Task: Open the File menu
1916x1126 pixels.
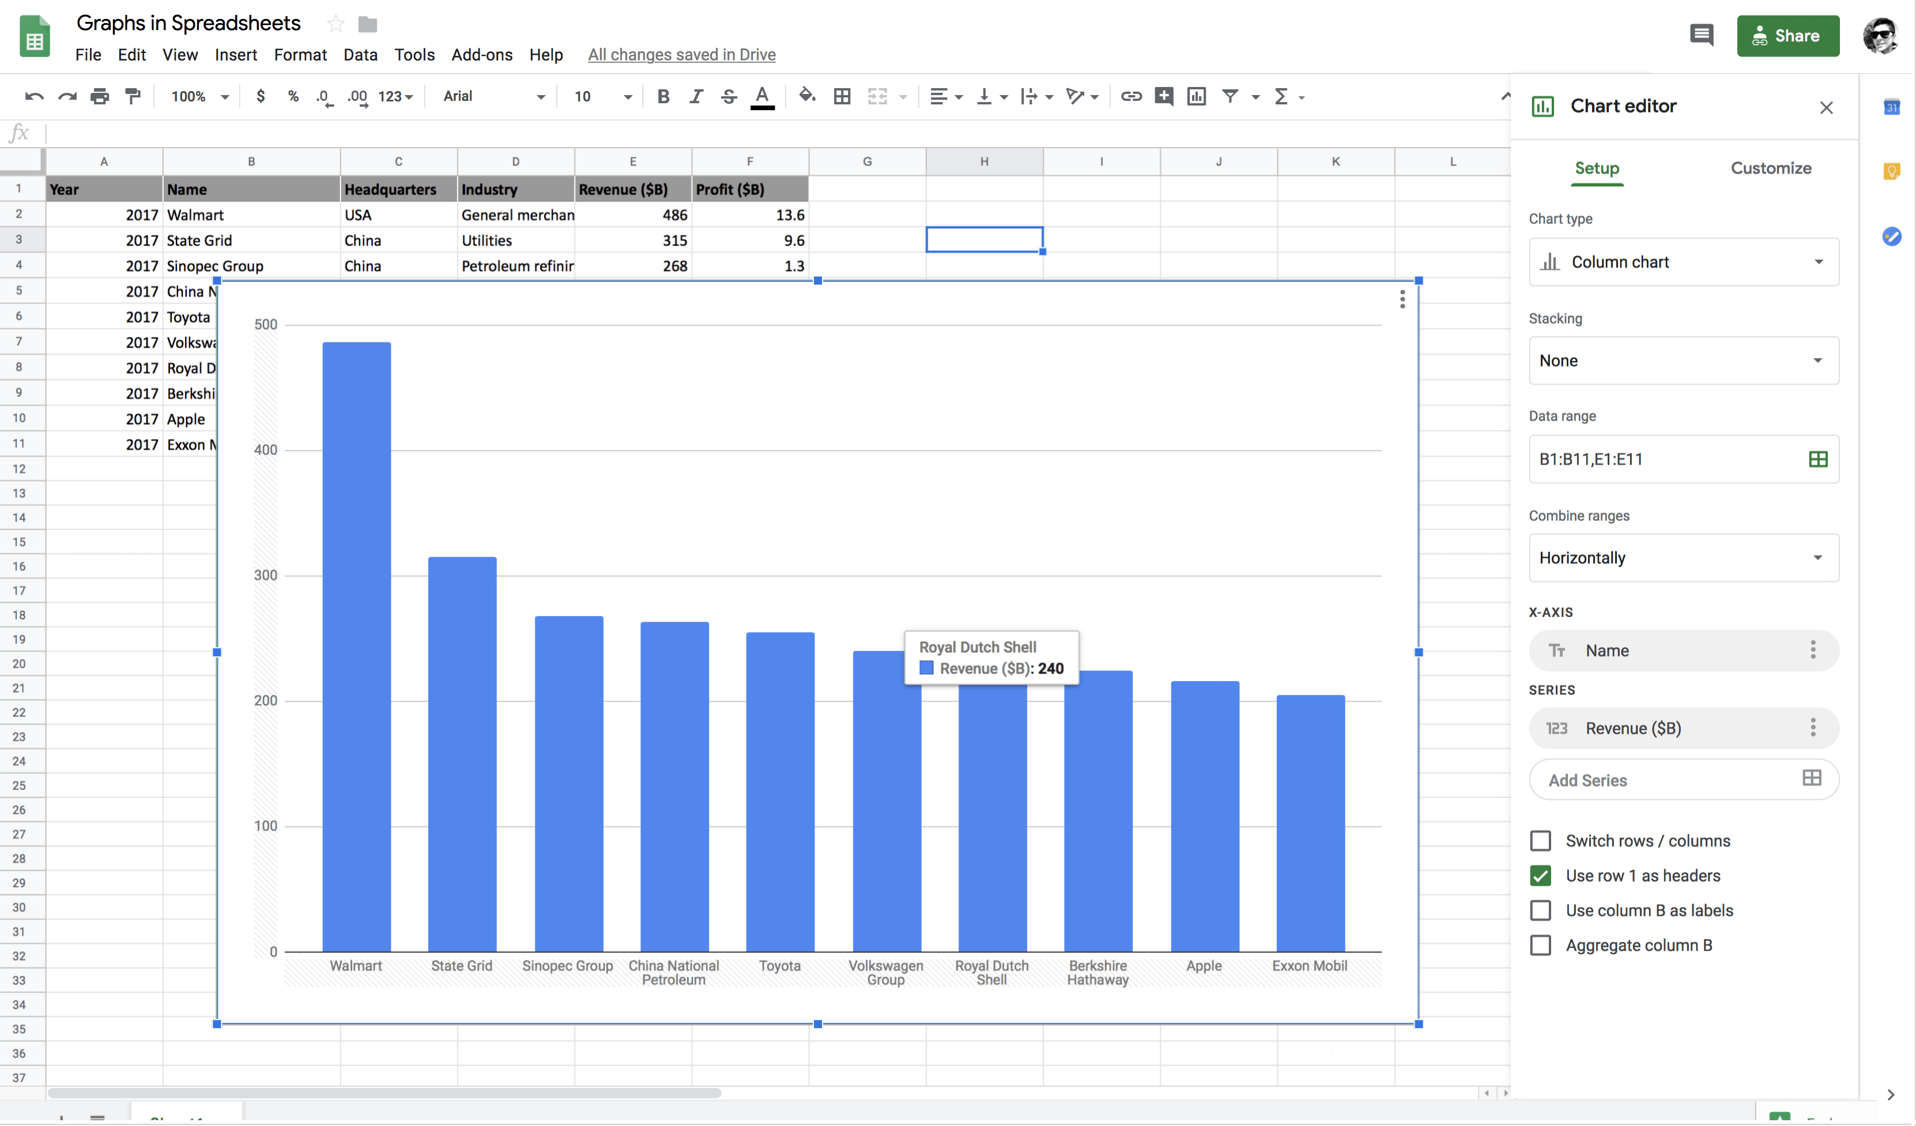Action: tap(88, 55)
